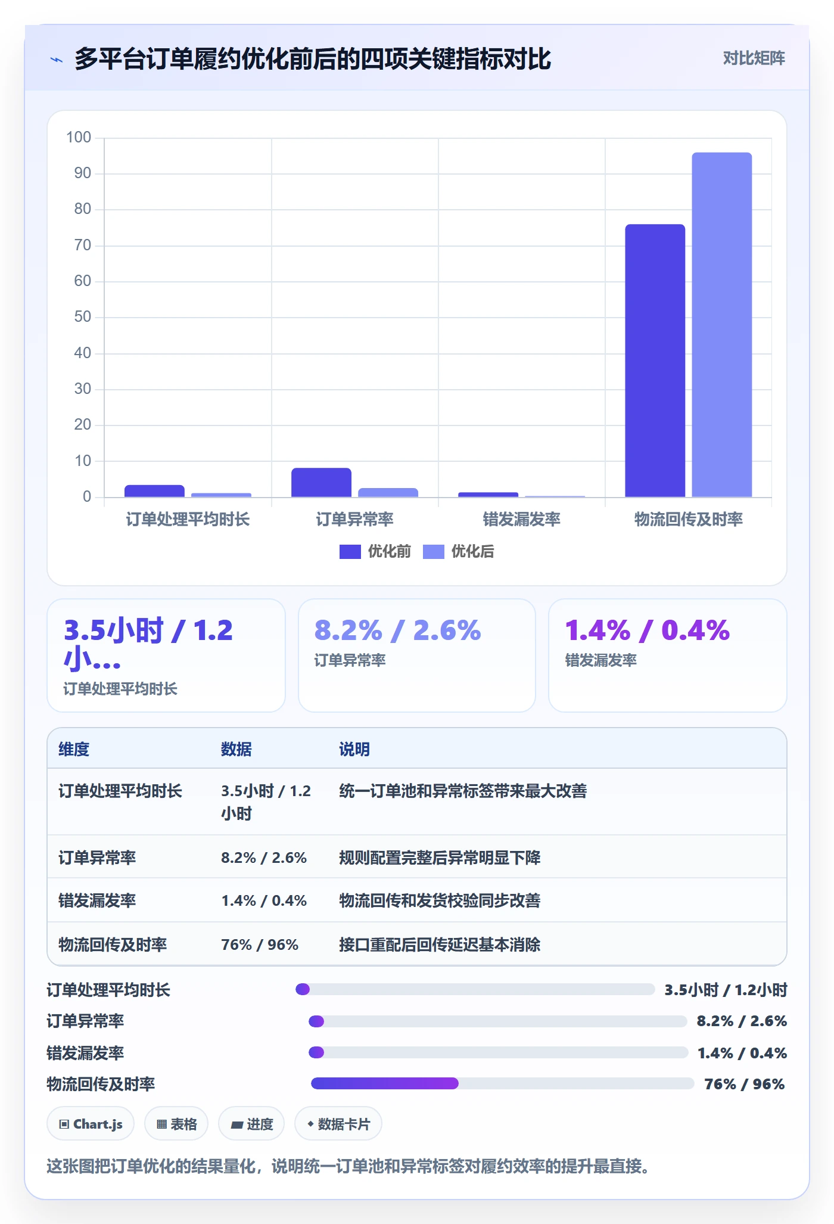This screenshot has width=834, height=1224.
Task: Click the 错发漏发率 progress bar
Action: [499, 1052]
